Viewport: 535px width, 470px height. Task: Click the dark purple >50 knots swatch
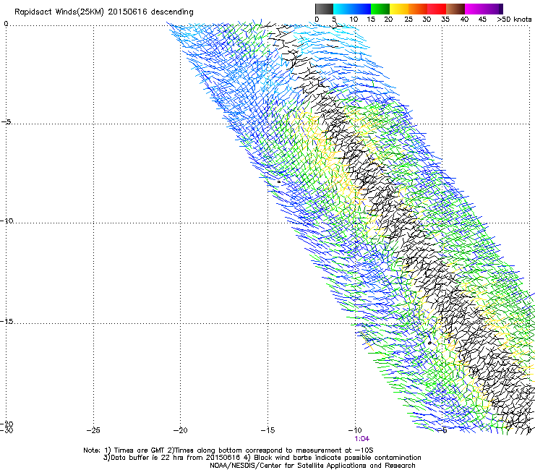[x=501, y=9]
